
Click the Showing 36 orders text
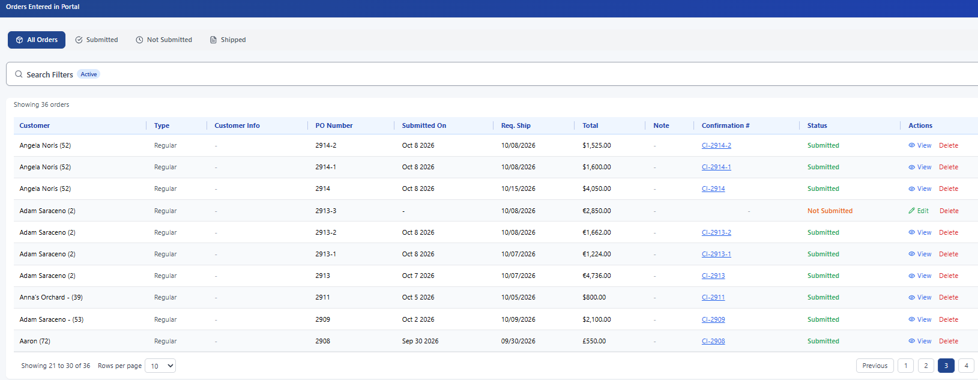pos(41,104)
